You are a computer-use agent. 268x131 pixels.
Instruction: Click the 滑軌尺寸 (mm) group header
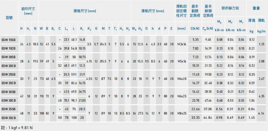(153, 11)
